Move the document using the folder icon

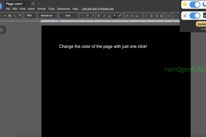click(x=33, y=4)
